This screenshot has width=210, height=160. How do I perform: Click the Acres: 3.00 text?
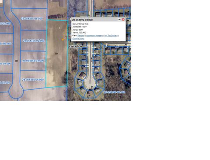(x=77, y=30)
